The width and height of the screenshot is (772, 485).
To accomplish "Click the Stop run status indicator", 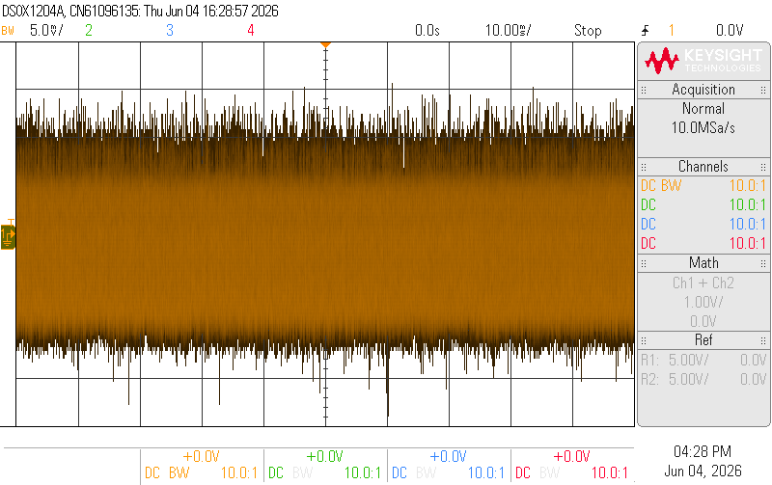I will click(x=588, y=31).
